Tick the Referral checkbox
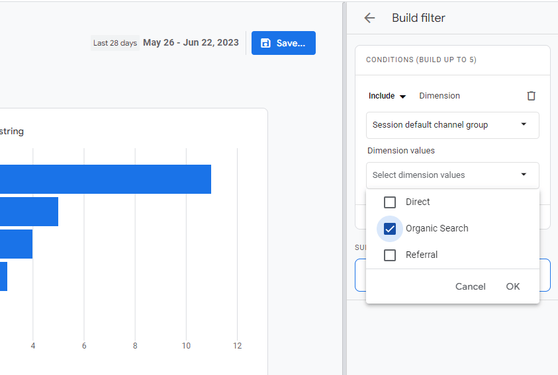Image resolution: width=558 pixels, height=375 pixels. (x=390, y=255)
